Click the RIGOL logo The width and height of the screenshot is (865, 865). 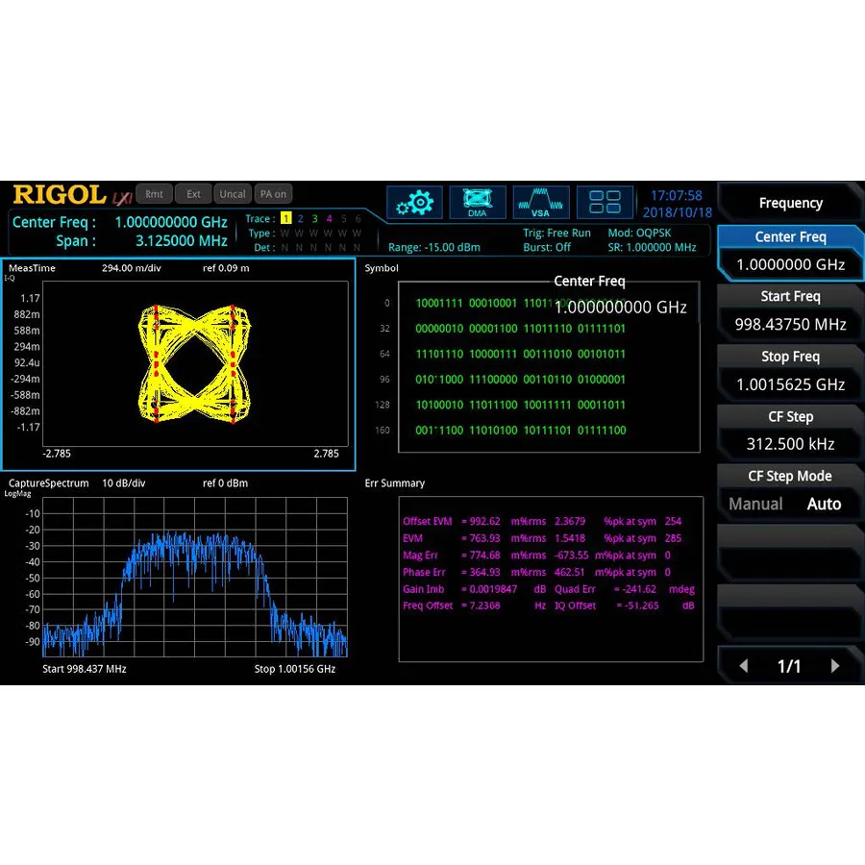pyautogui.click(x=60, y=194)
